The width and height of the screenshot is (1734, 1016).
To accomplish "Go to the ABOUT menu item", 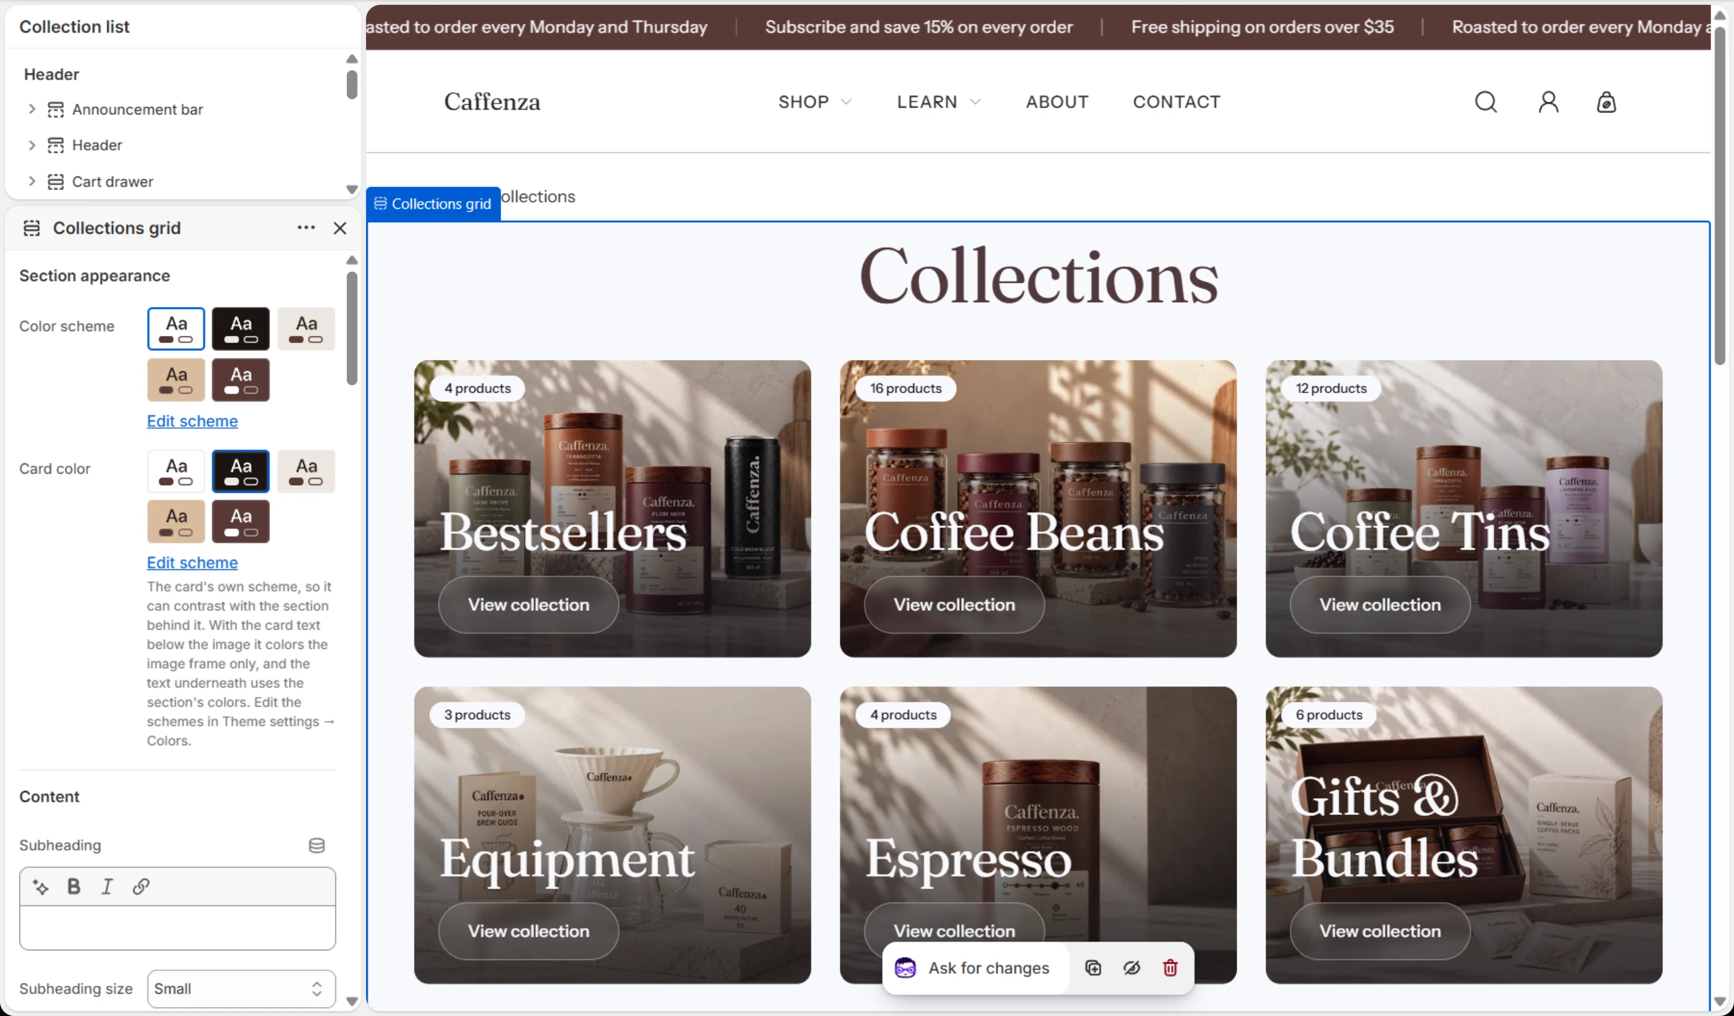I will [x=1057, y=102].
